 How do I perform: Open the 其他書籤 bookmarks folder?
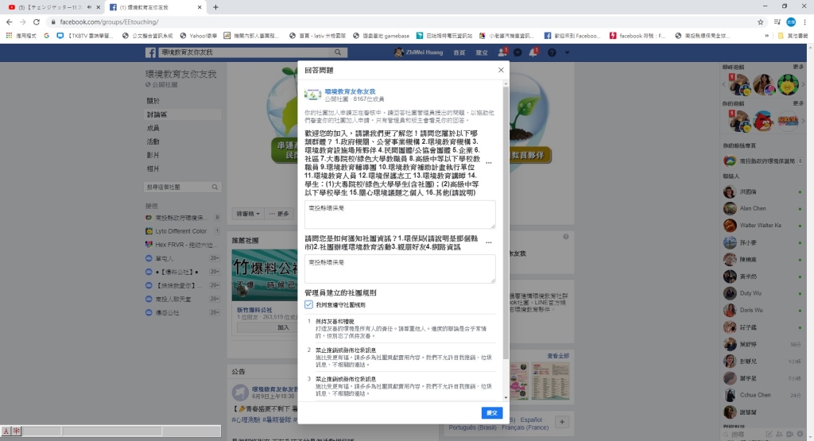click(793, 36)
